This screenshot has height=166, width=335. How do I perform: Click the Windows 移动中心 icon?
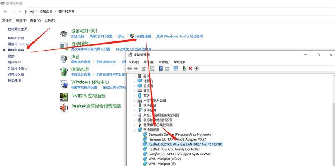64,84
